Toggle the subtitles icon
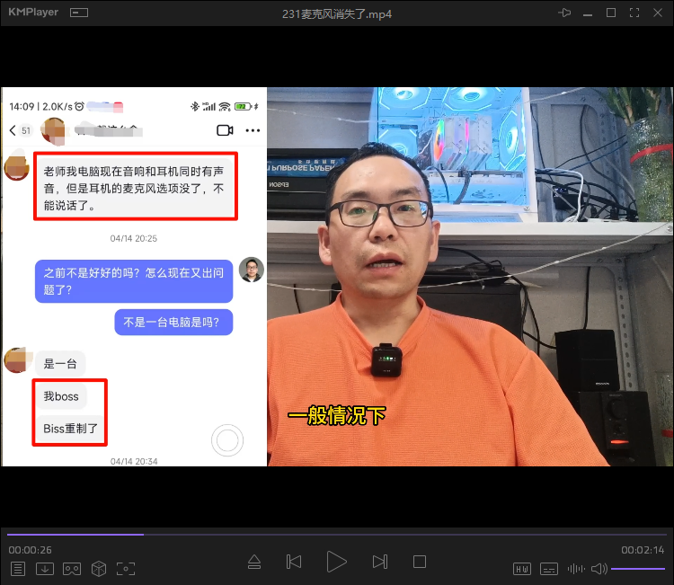674x585 pixels. click(x=549, y=569)
